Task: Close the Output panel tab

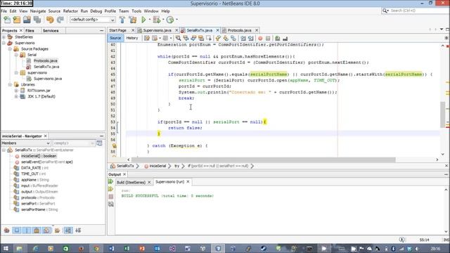Action: (x=124, y=174)
